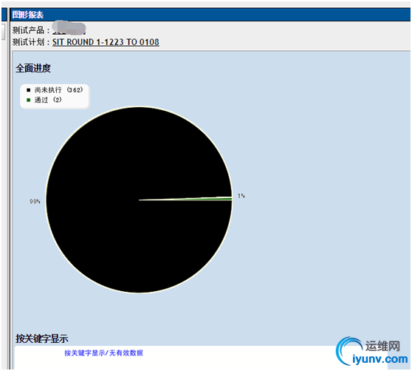The image size is (412, 371).
Task: Select the 全面进度 heading
Action: pos(33,69)
